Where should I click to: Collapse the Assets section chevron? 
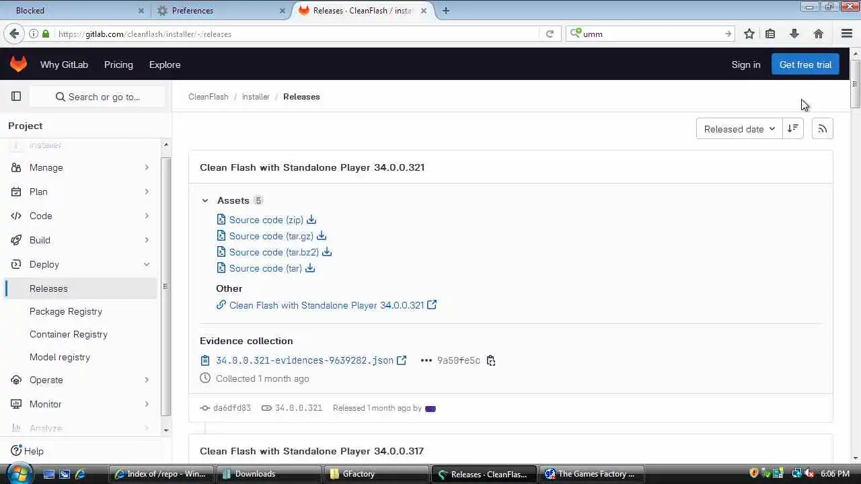tap(205, 200)
